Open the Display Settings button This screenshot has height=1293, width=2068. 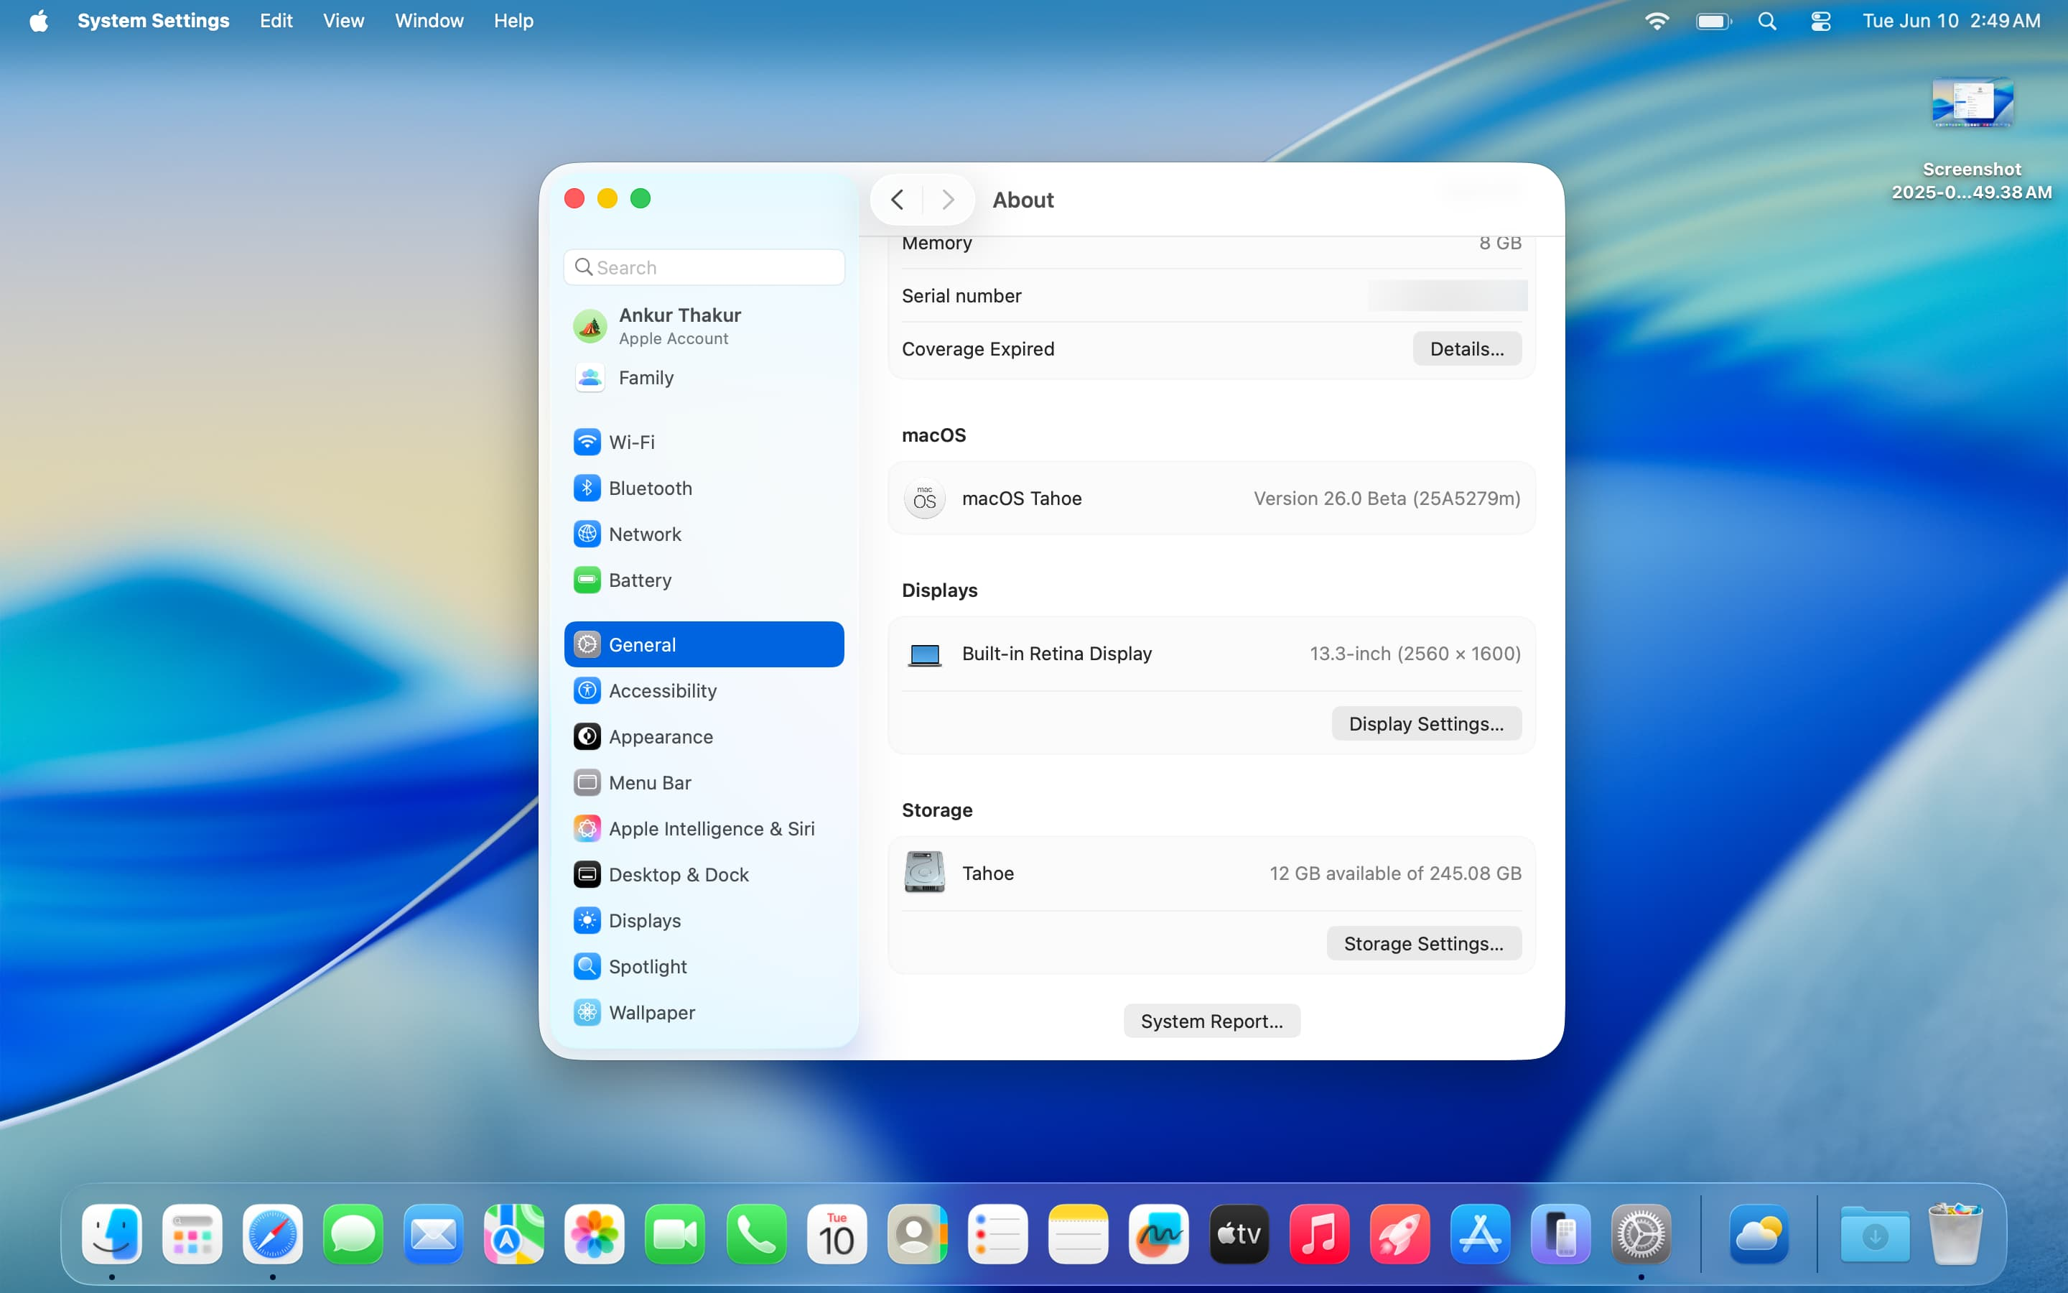tap(1425, 723)
